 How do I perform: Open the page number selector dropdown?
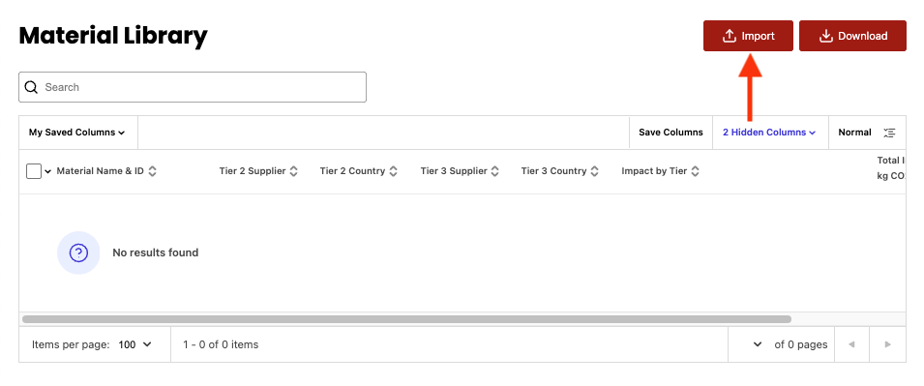coord(758,344)
